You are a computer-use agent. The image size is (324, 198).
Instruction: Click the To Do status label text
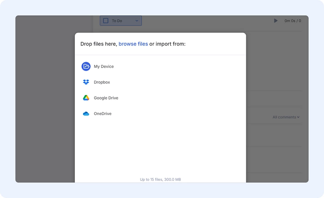point(117,20)
